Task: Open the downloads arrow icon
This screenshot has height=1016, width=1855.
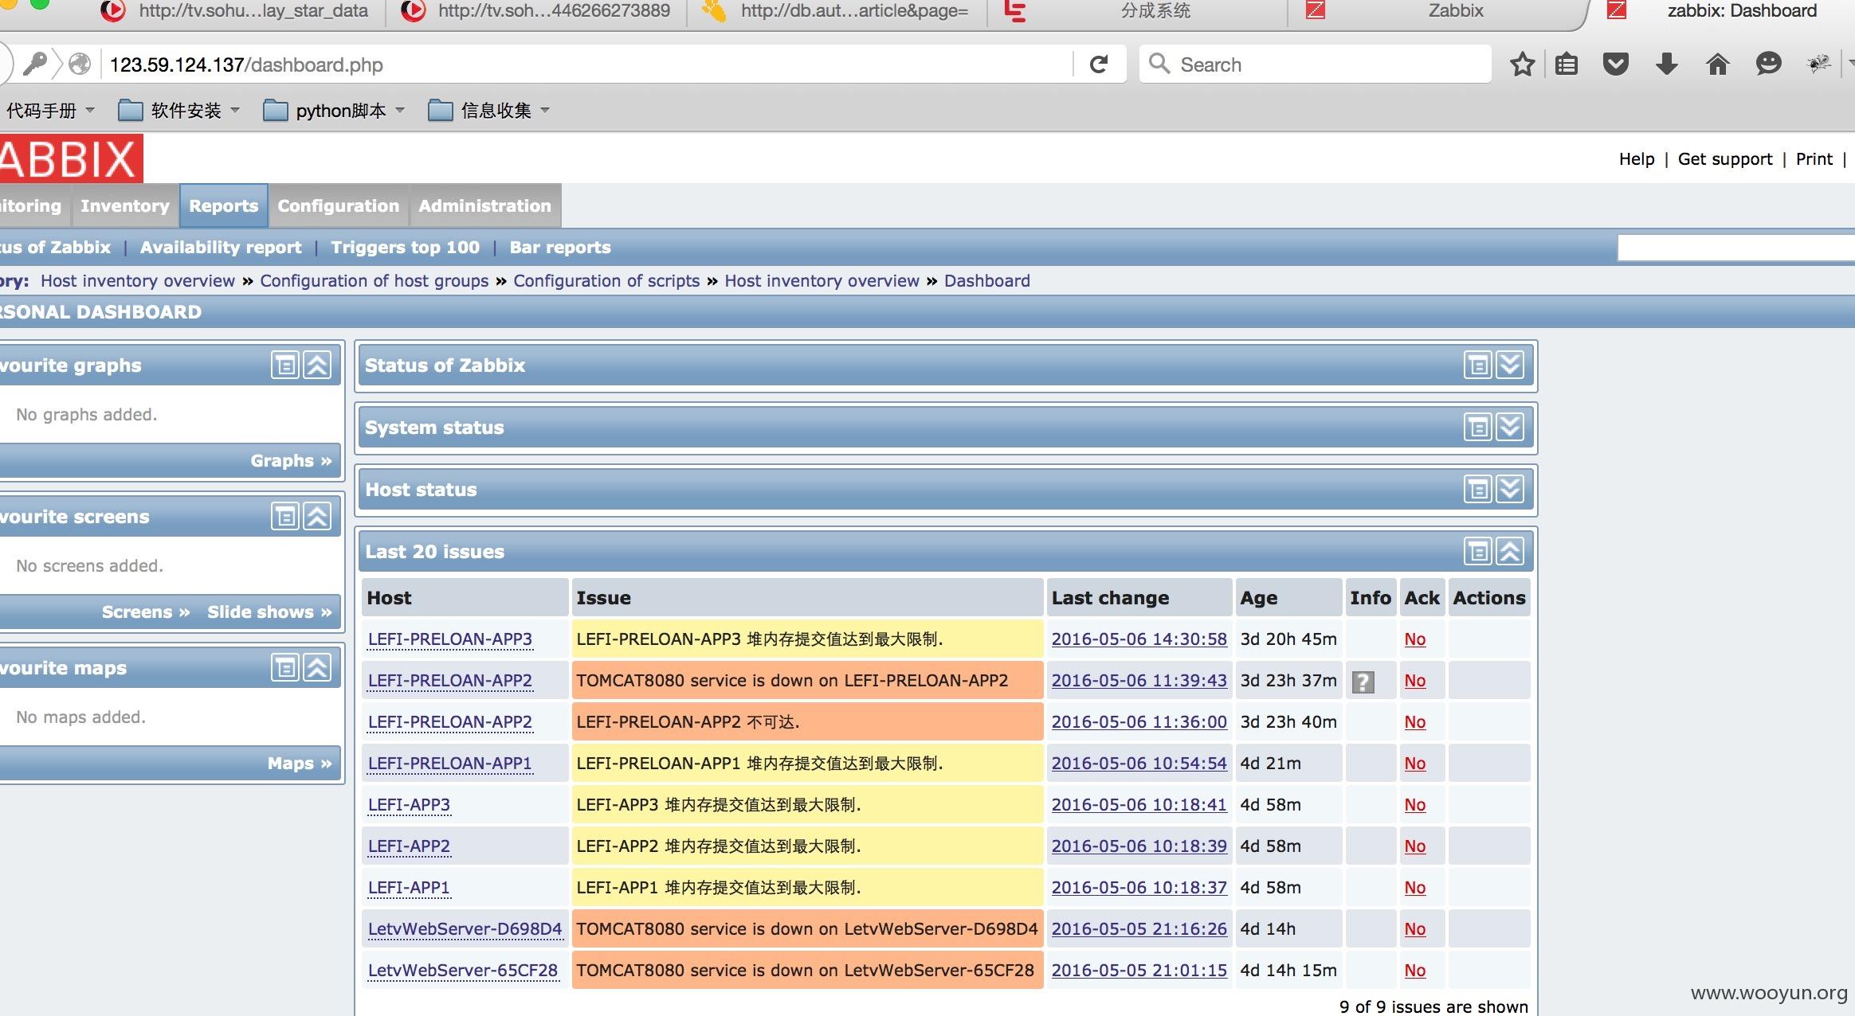Action: pos(1667,64)
